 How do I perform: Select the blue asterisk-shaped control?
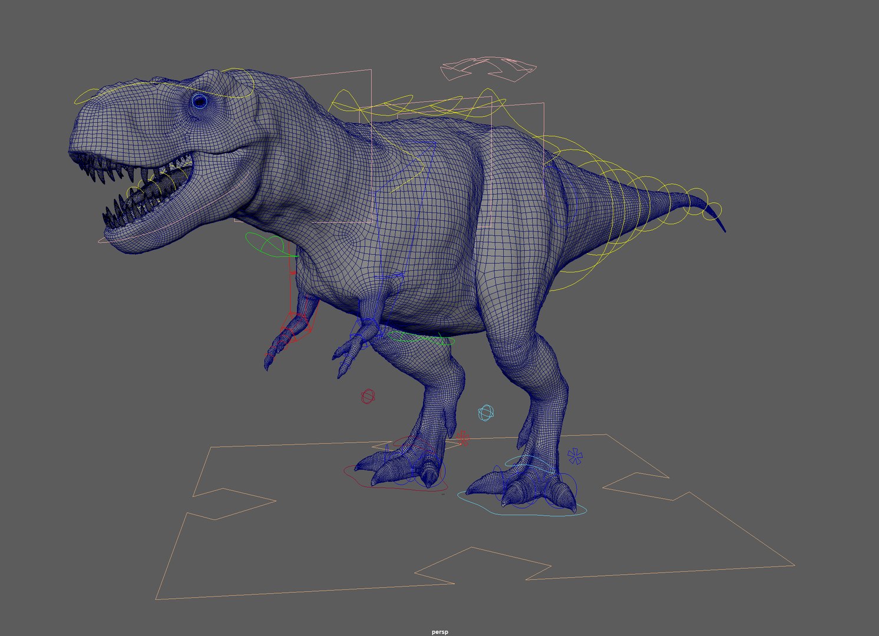click(575, 456)
